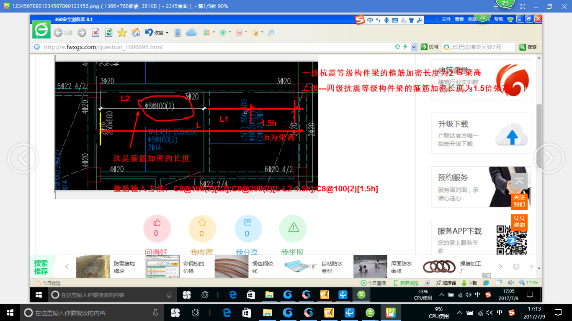Viewport: 572px width, 321px height.
Task: Click the Ad blocker toolbar icon
Action: click(239, 33)
